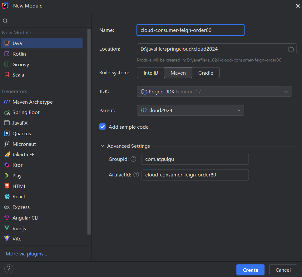Select IntelliJ build system
This screenshot has width=302, height=277.
pos(151,73)
